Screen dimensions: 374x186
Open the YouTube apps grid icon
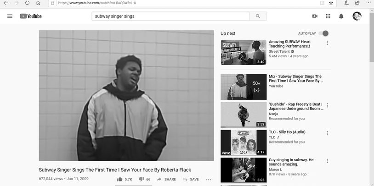(x=328, y=16)
